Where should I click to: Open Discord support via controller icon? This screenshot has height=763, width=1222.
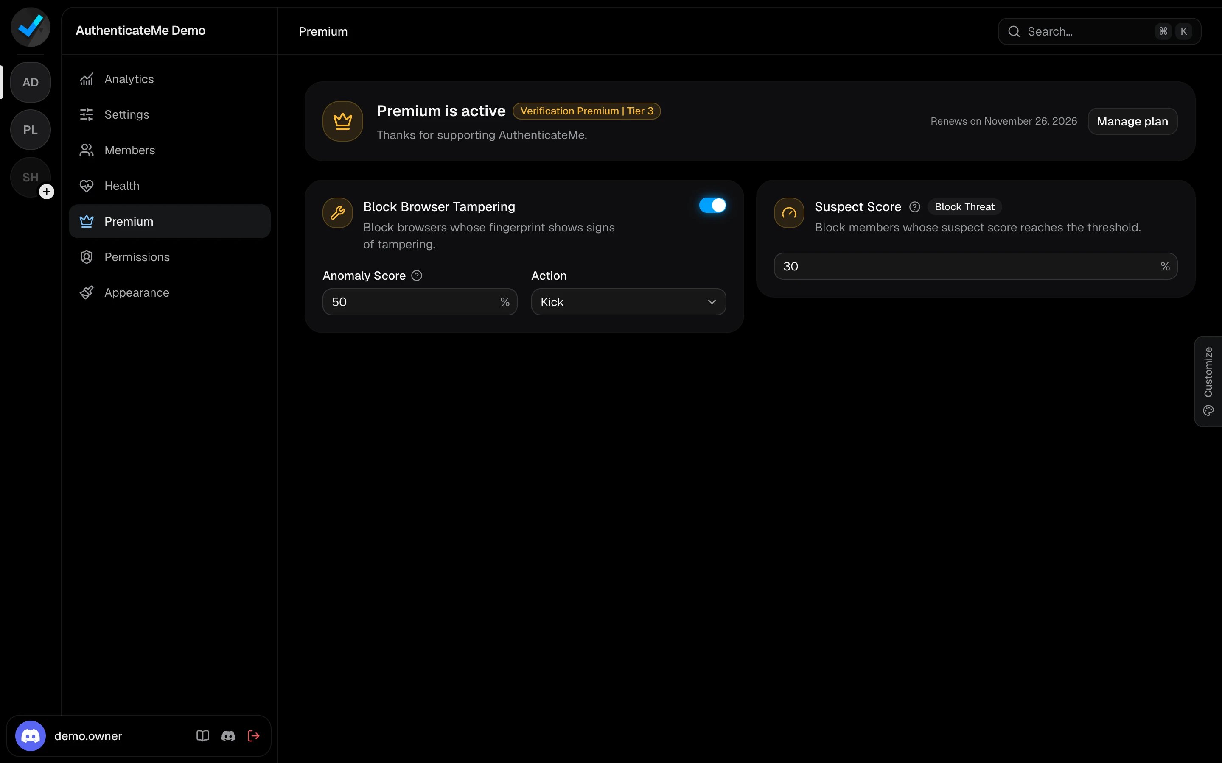pos(228,736)
